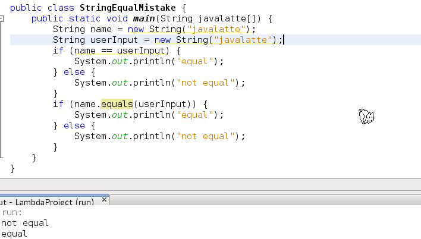Image resolution: width=421 pixels, height=239 pixels.
Task: Click the first "javalatte" string literal
Action: (216, 29)
